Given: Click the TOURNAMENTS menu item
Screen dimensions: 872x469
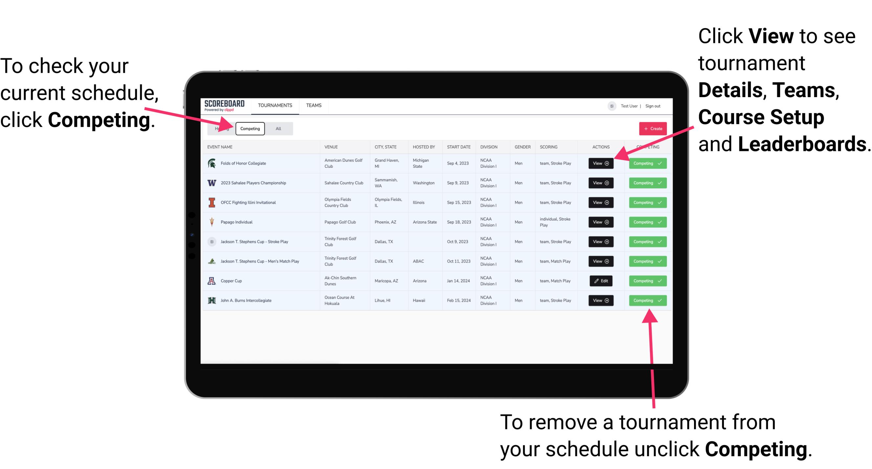Looking at the screenshot, I should click(x=275, y=106).
